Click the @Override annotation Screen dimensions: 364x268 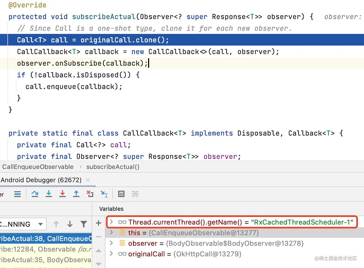coord(27,5)
